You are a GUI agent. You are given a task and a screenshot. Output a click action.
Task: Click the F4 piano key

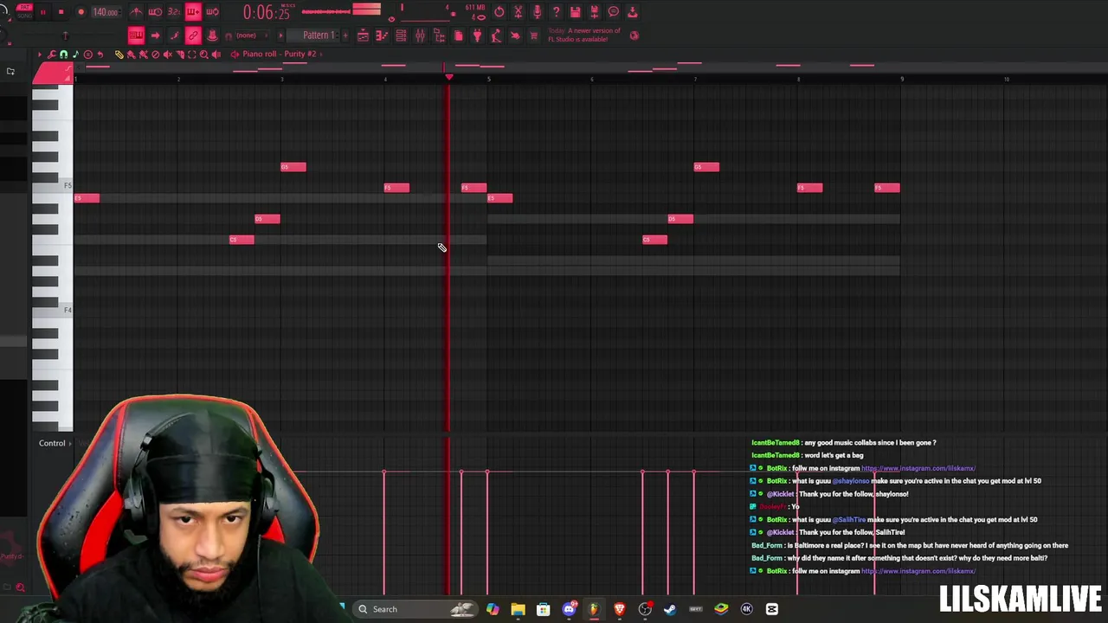52,310
